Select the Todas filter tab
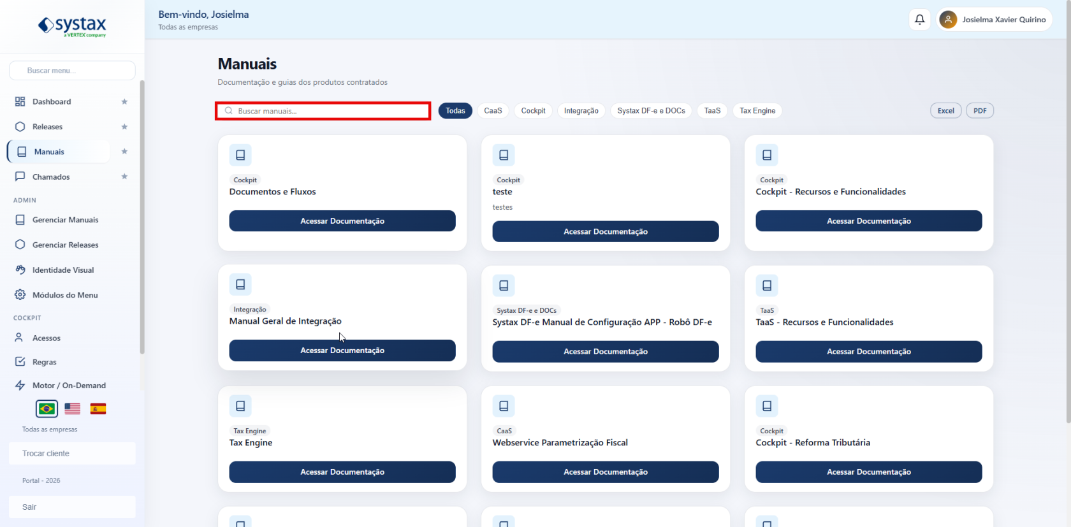 click(455, 111)
